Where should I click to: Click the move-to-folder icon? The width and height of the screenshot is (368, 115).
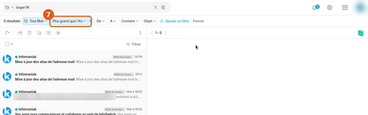pos(39,33)
